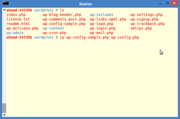Image resolution: width=180 pixels, height=119 pixels.
Task: Click wp-blog-header.php file name
Action: [62, 15]
